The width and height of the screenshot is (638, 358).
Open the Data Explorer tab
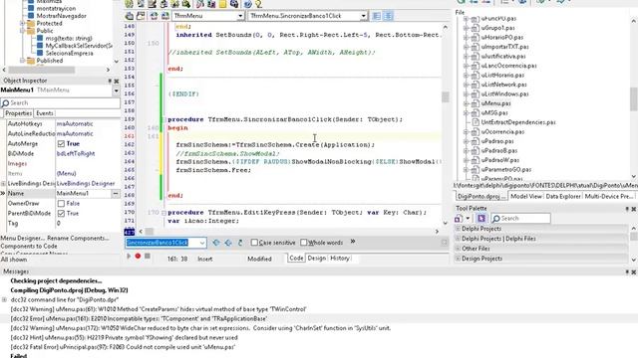(563, 197)
